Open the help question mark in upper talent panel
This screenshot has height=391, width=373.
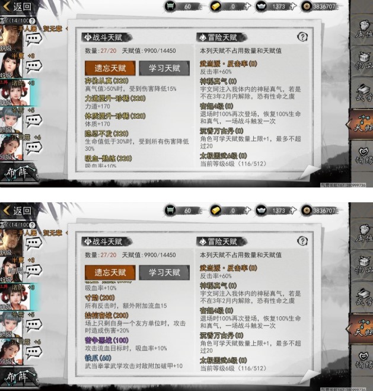pyautogui.click(x=302, y=37)
